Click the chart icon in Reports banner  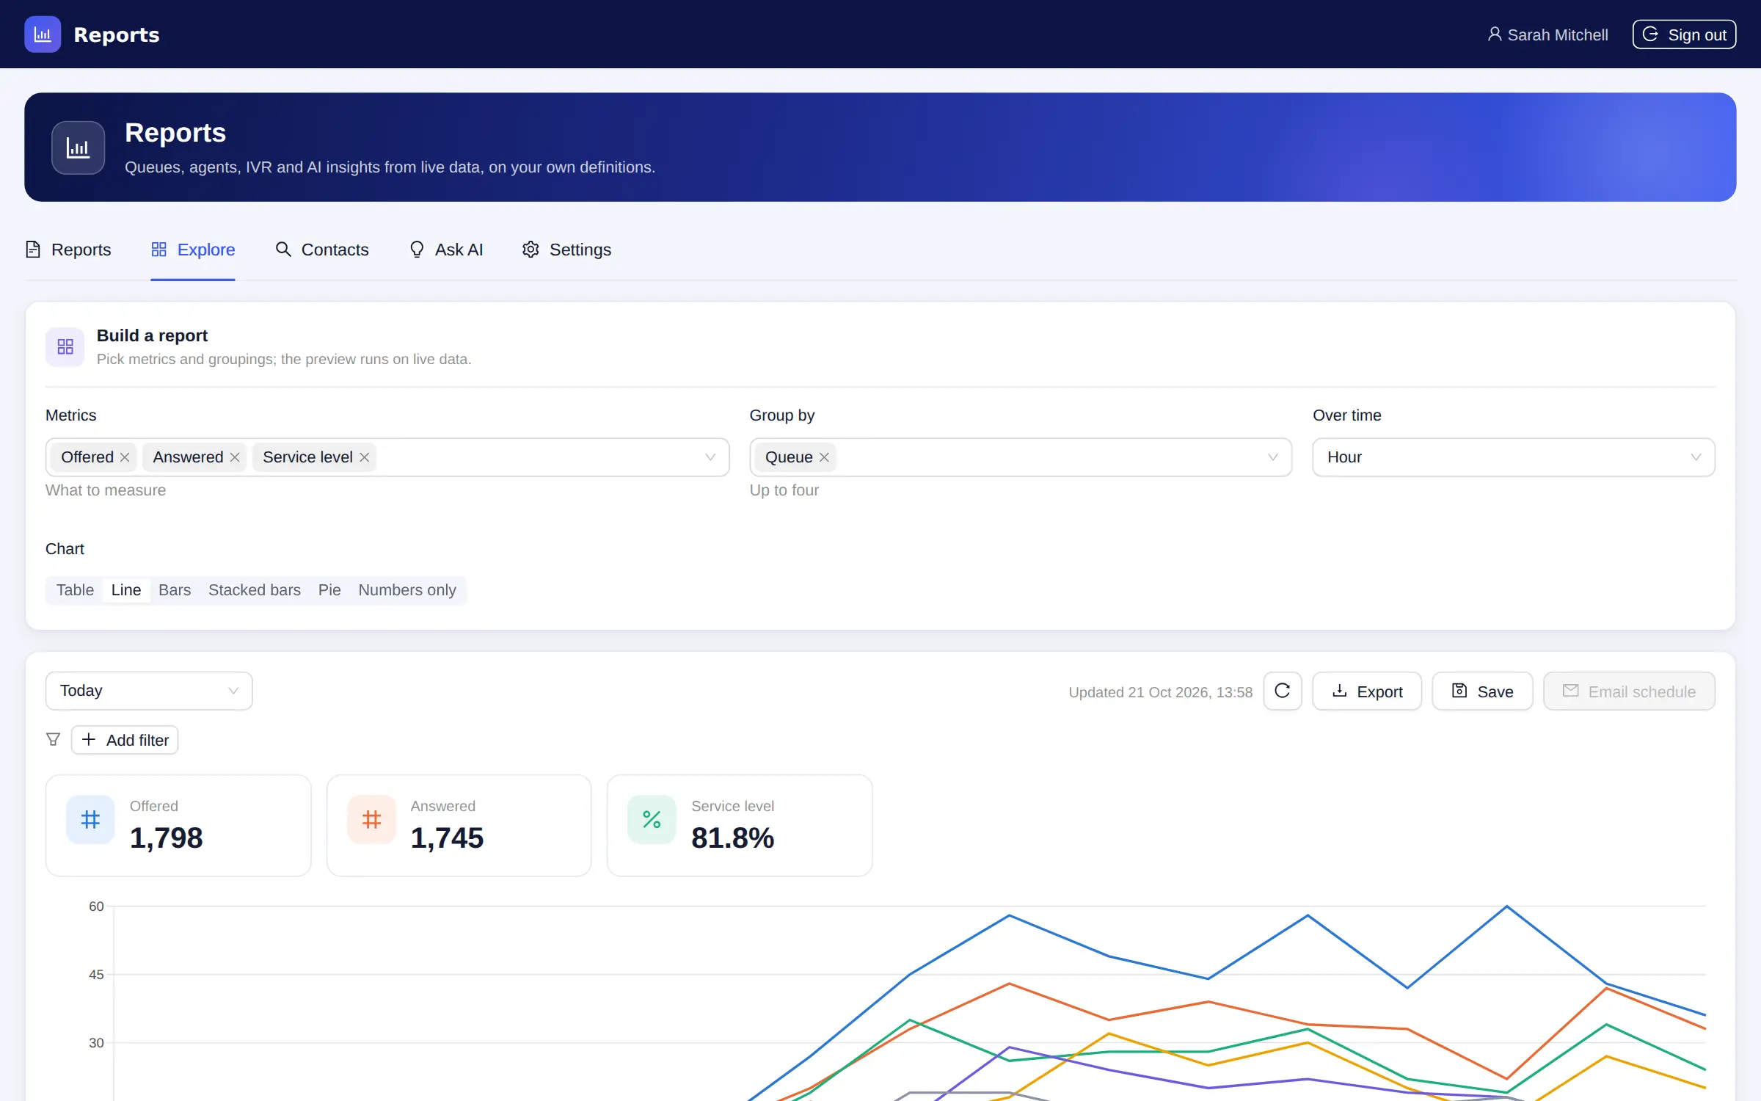pos(78,148)
